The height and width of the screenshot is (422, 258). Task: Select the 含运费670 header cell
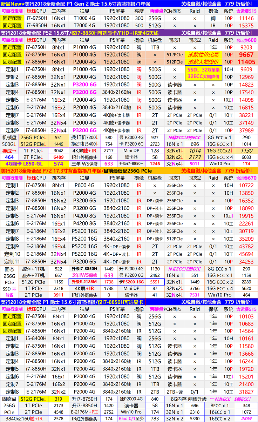[246, 178]
